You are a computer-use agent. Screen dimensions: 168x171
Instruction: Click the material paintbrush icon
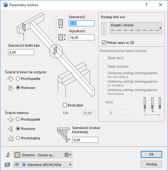pos(8,155)
